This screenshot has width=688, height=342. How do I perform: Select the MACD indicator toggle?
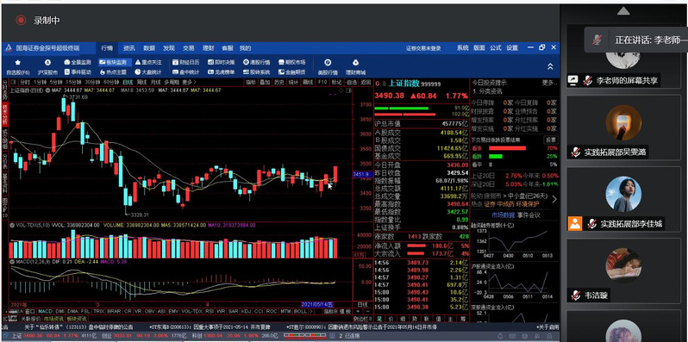[45, 311]
